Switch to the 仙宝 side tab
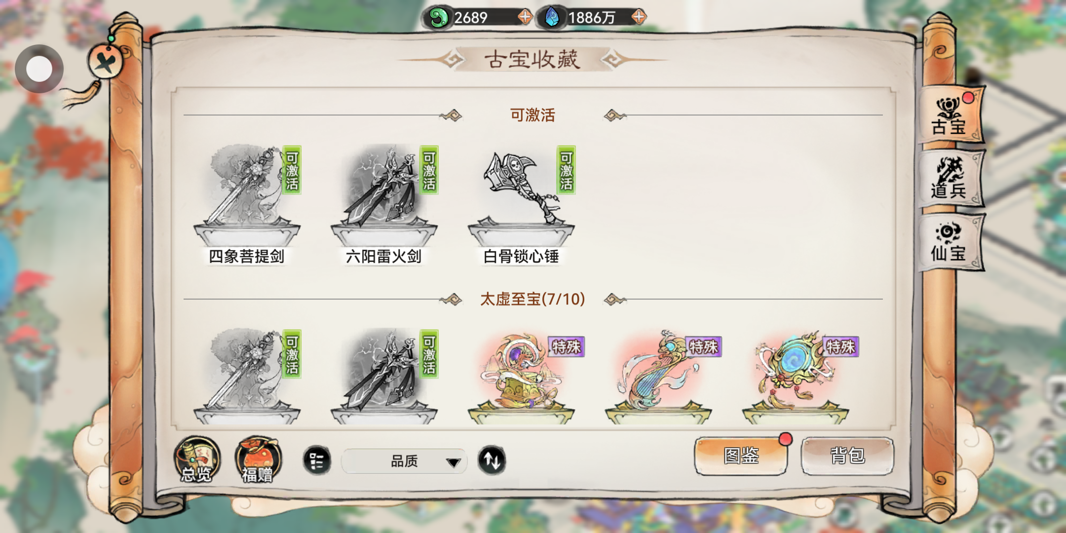 click(x=950, y=242)
